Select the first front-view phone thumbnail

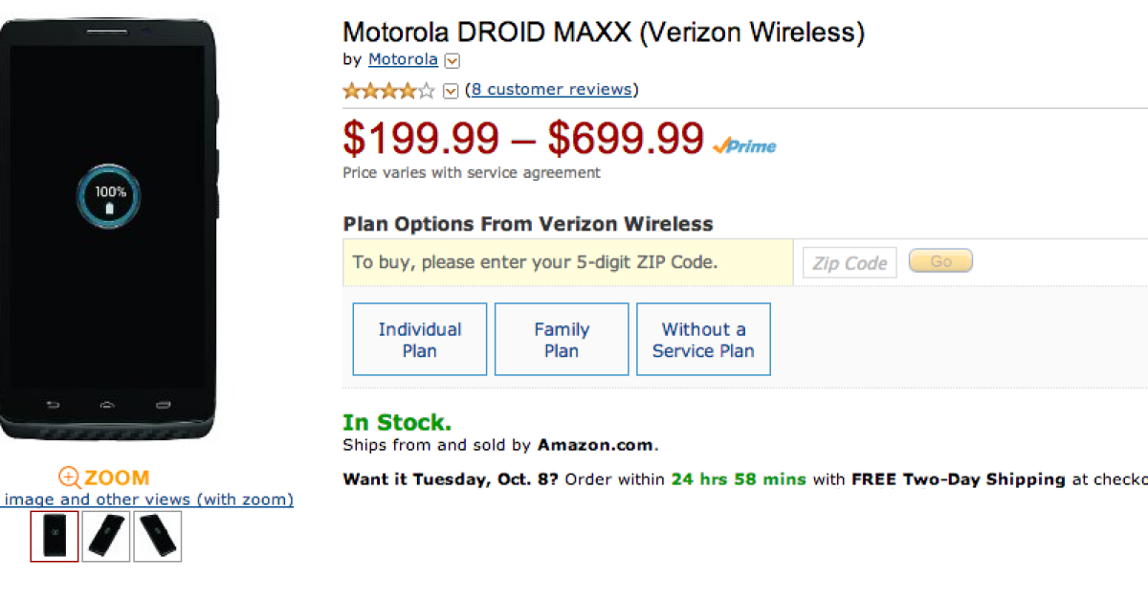coord(55,536)
